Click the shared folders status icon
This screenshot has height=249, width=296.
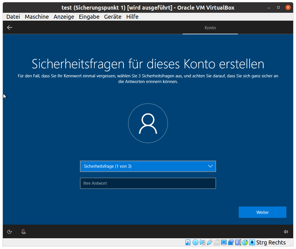click(x=217, y=242)
